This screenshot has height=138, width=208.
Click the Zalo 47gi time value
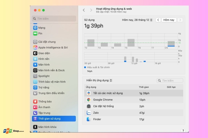point(142,113)
